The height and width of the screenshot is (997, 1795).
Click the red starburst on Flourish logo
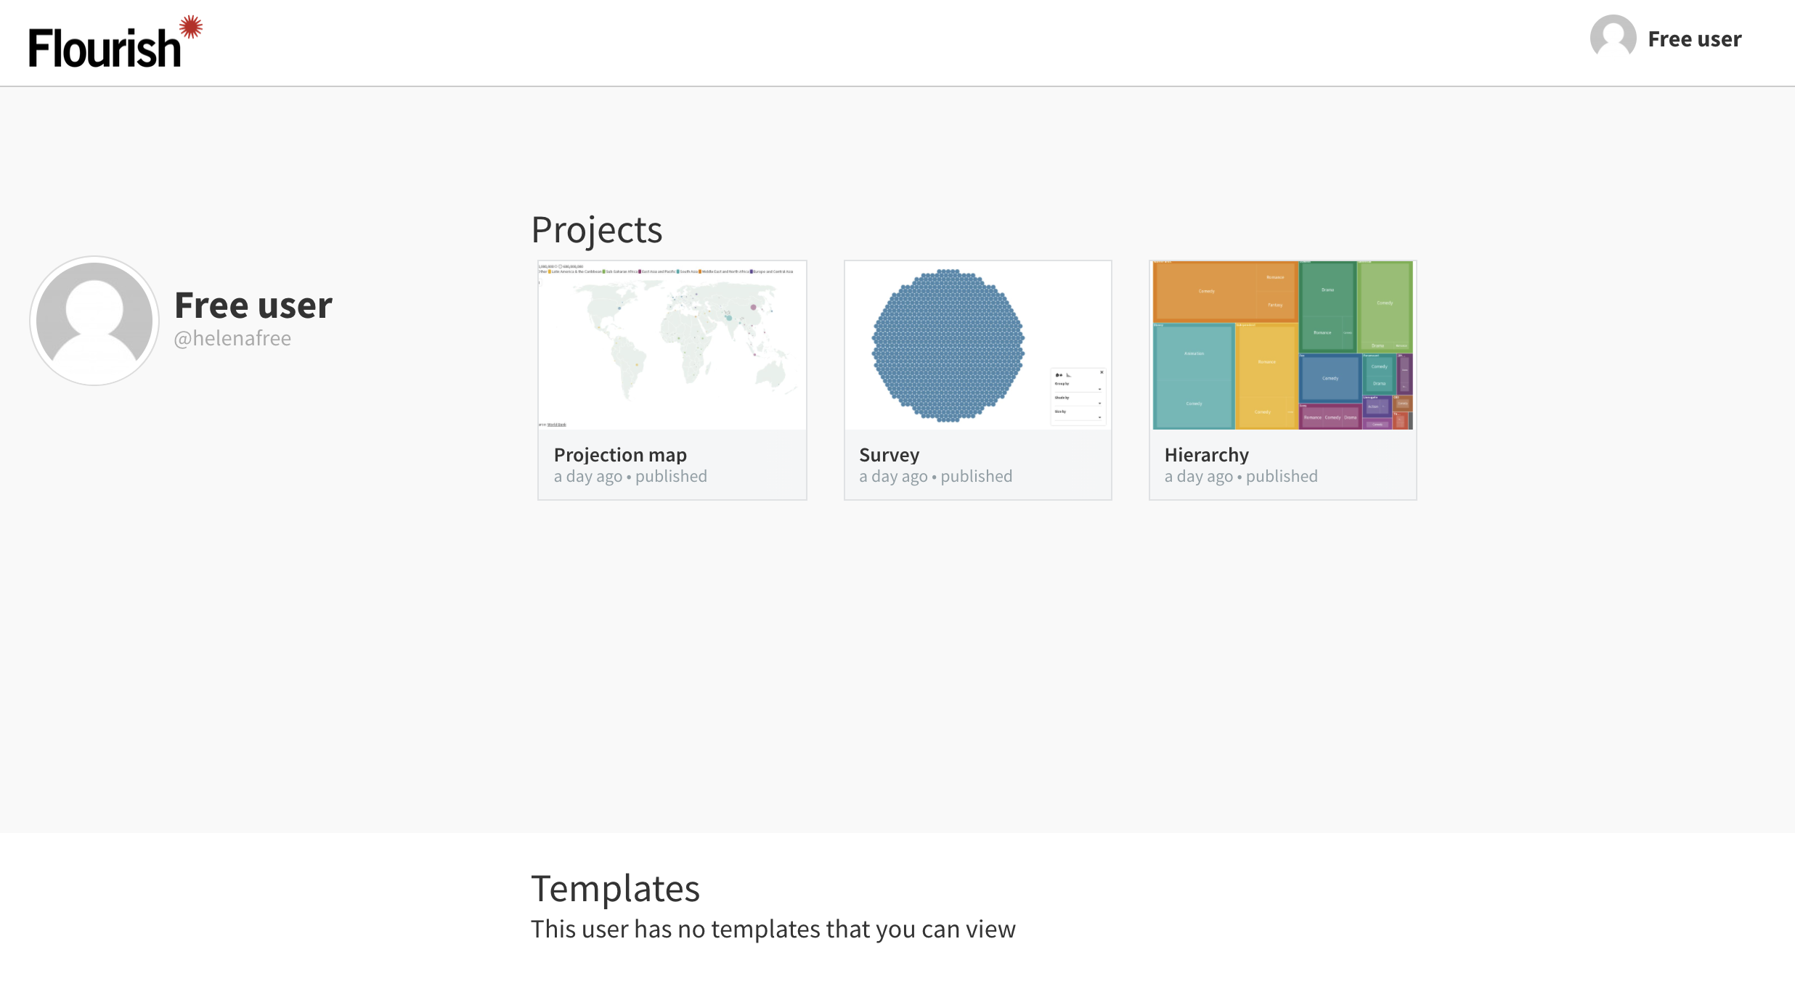click(x=191, y=28)
